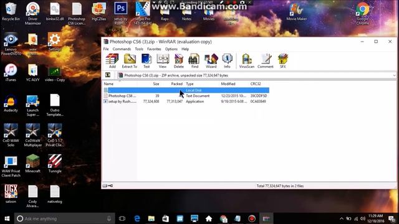The height and width of the screenshot is (224, 399).
Task: Select the binkw32.dll desktop file
Action: click(x=55, y=11)
